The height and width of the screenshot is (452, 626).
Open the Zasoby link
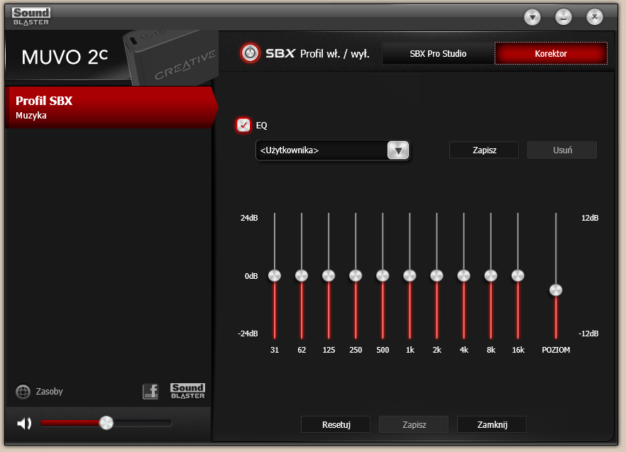pyautogui.click(x=50, y=391)
